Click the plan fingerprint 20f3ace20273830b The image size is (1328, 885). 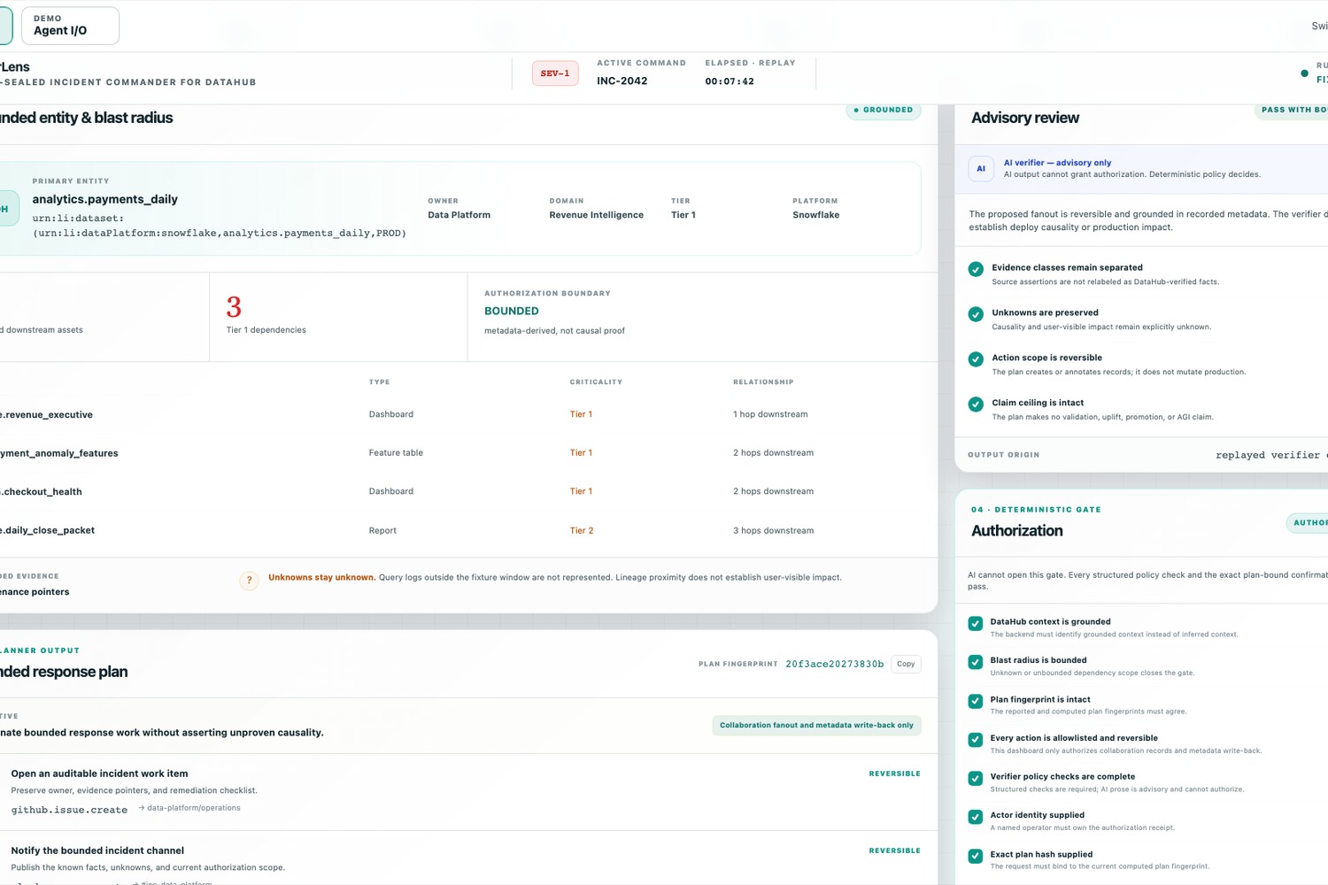click(835, 664)
